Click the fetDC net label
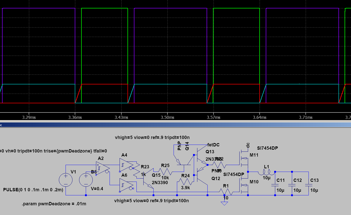 coord(214,145)
